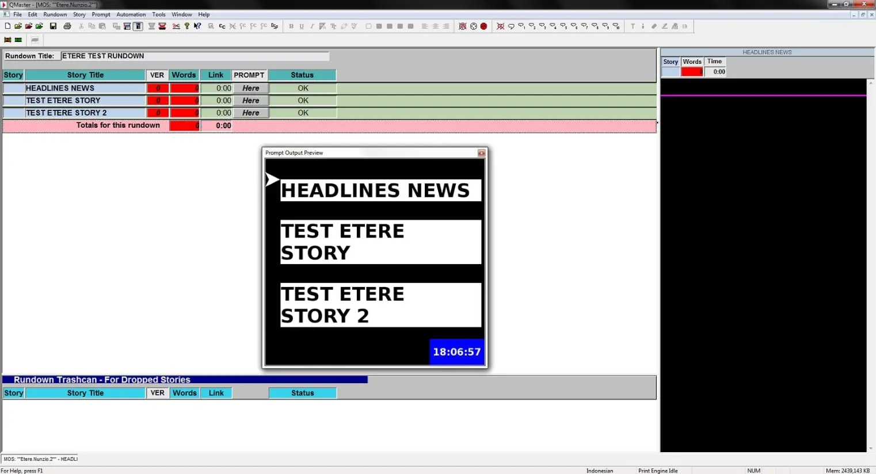Click the New document toolbar icon

coord(7,26)
